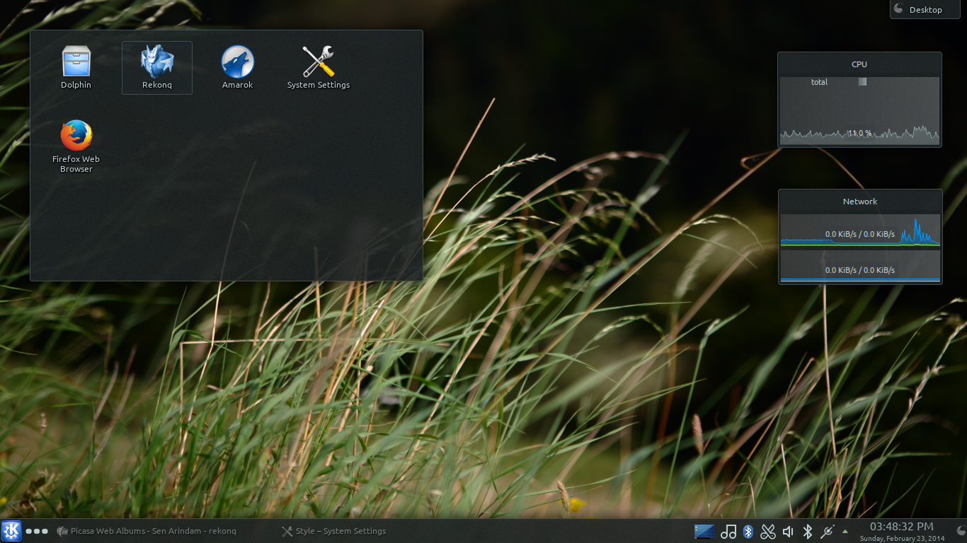Open the notifications tray icon

[x=826, y=531]
